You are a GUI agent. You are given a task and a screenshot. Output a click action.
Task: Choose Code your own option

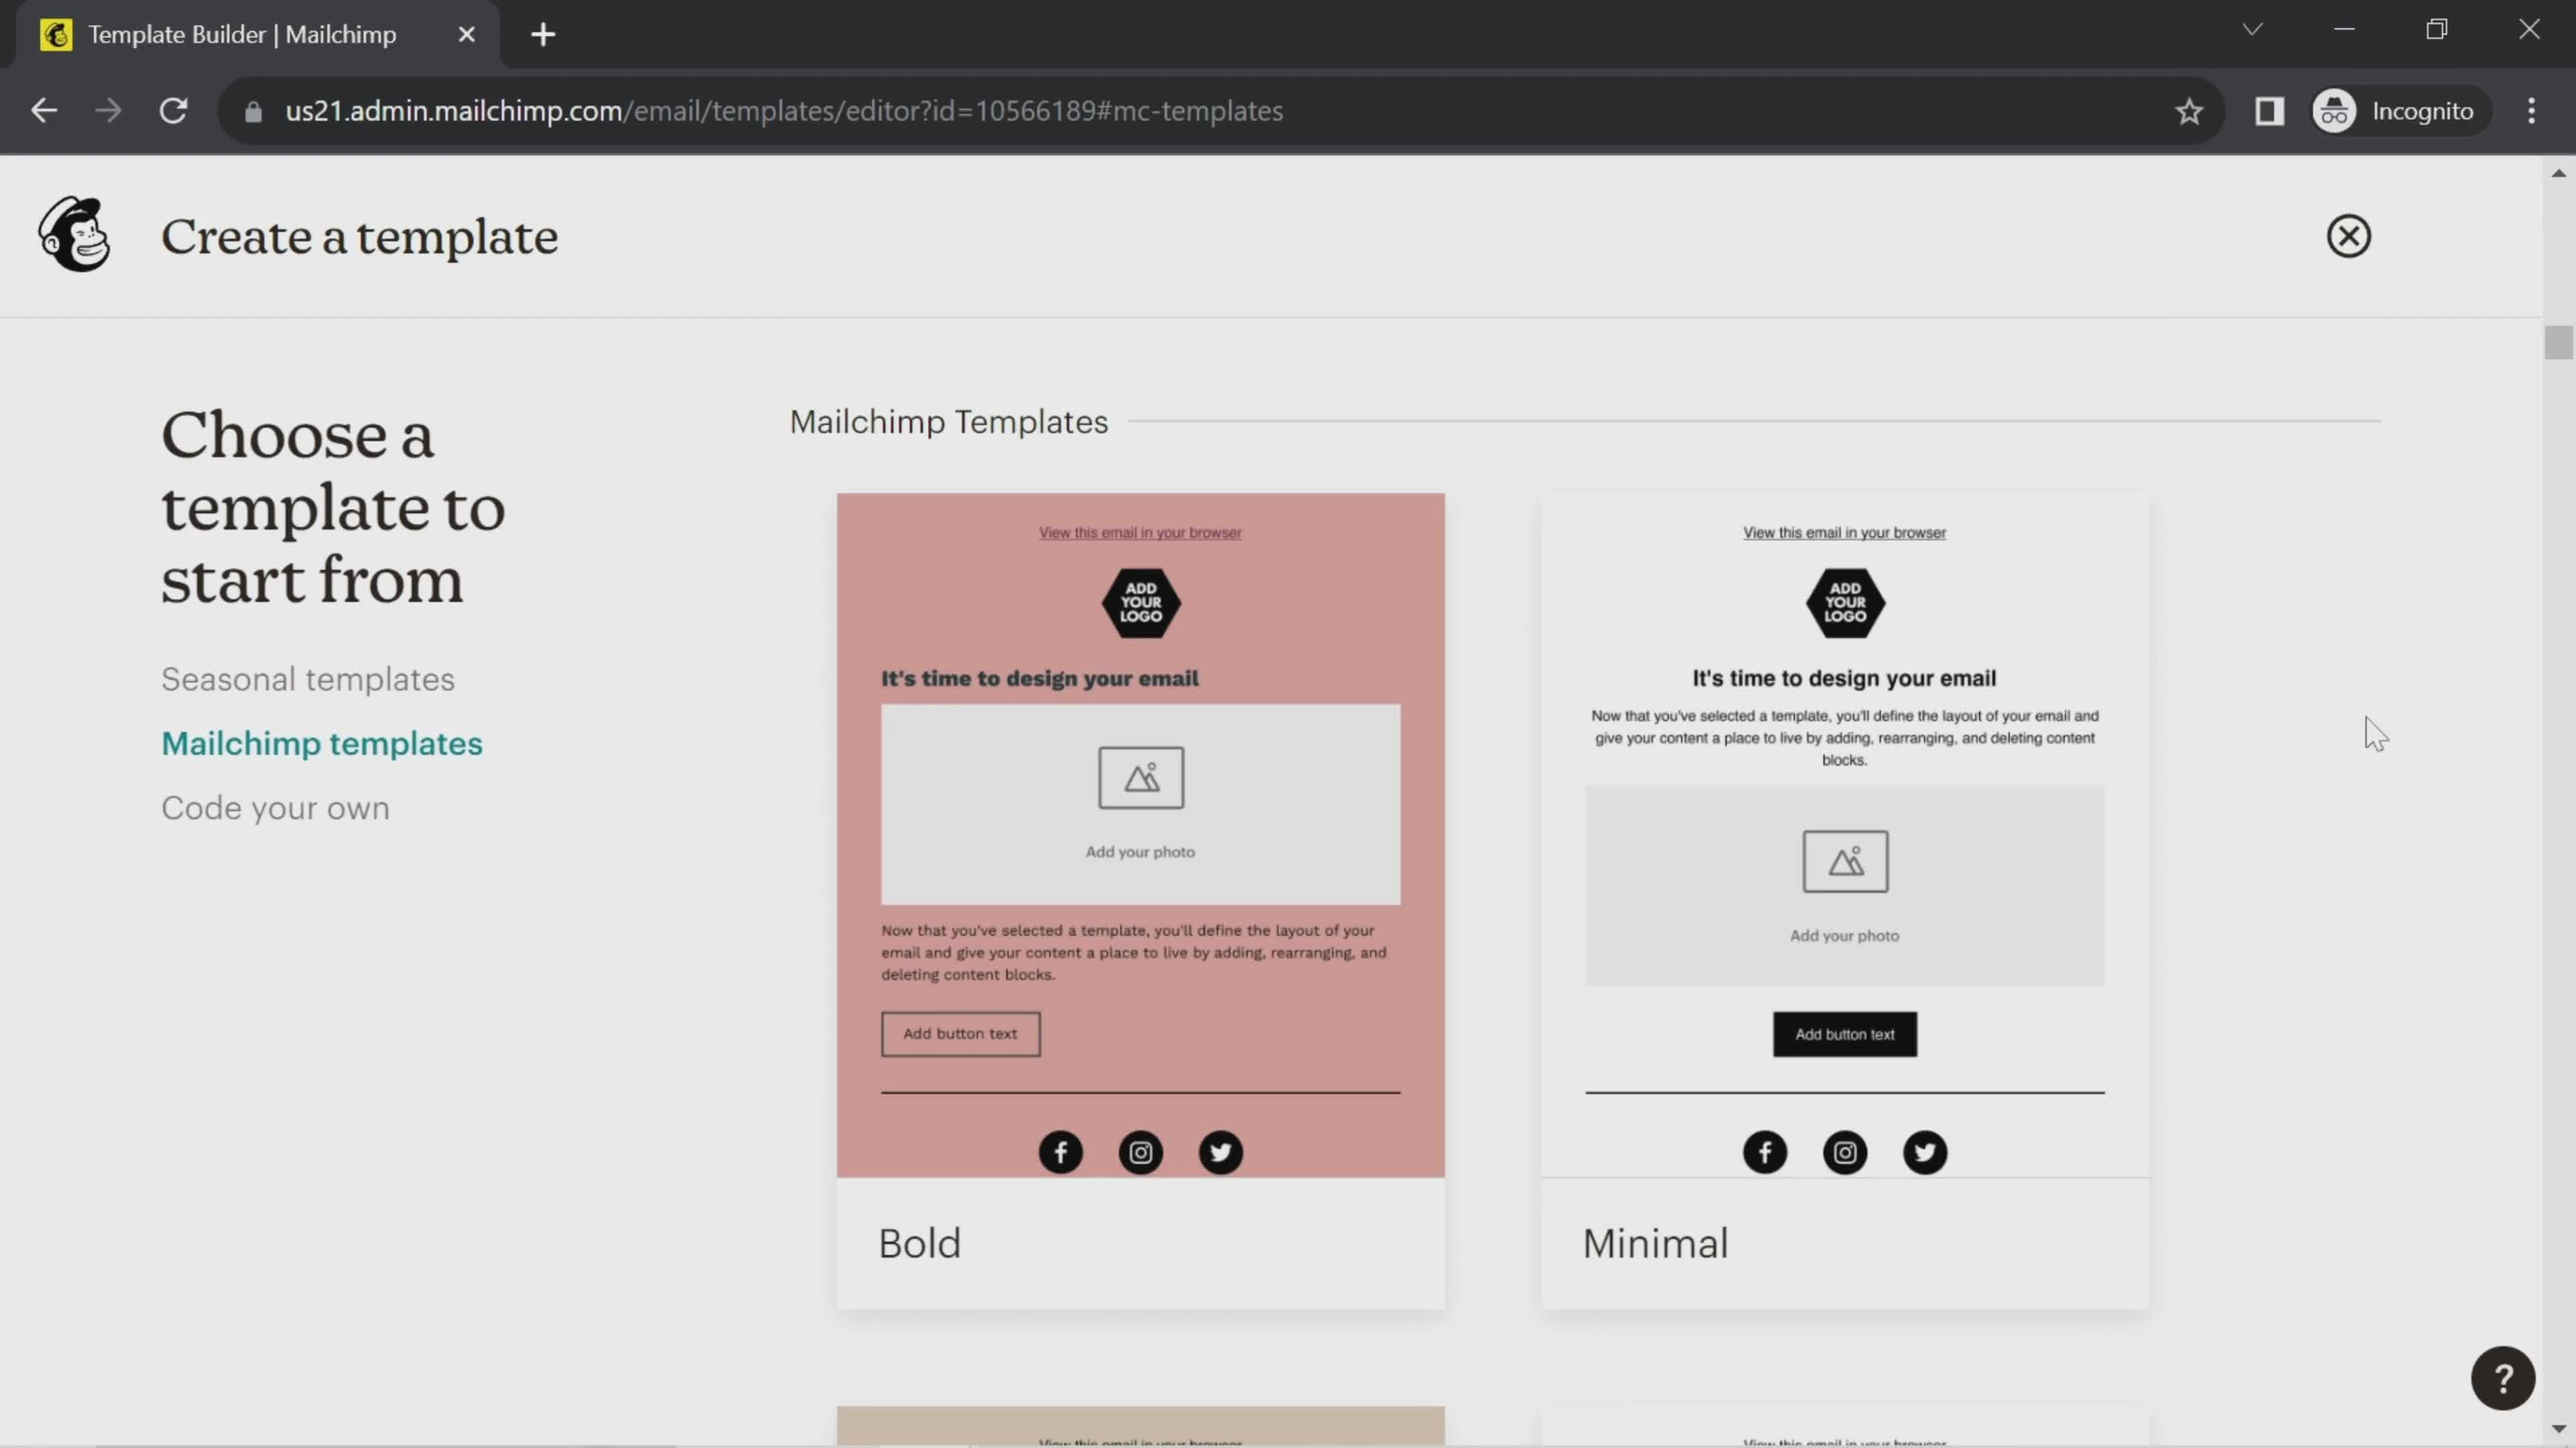[x=275, y=808]
